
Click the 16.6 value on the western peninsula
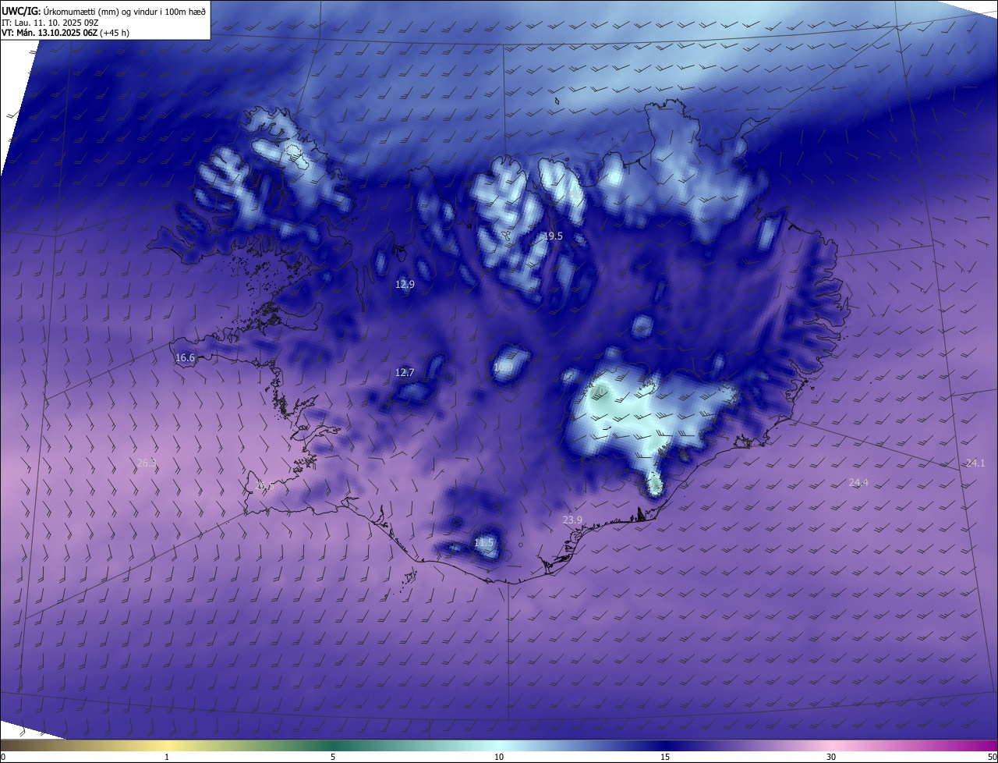[185, 358]
